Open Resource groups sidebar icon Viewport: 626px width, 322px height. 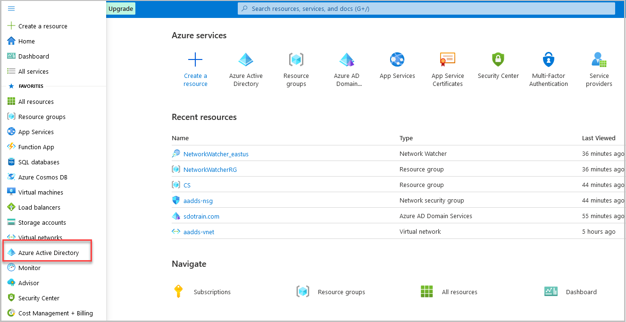click(11, 117)
